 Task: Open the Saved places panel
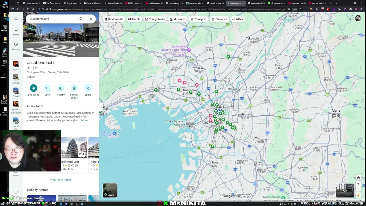(x=16, y=31)
